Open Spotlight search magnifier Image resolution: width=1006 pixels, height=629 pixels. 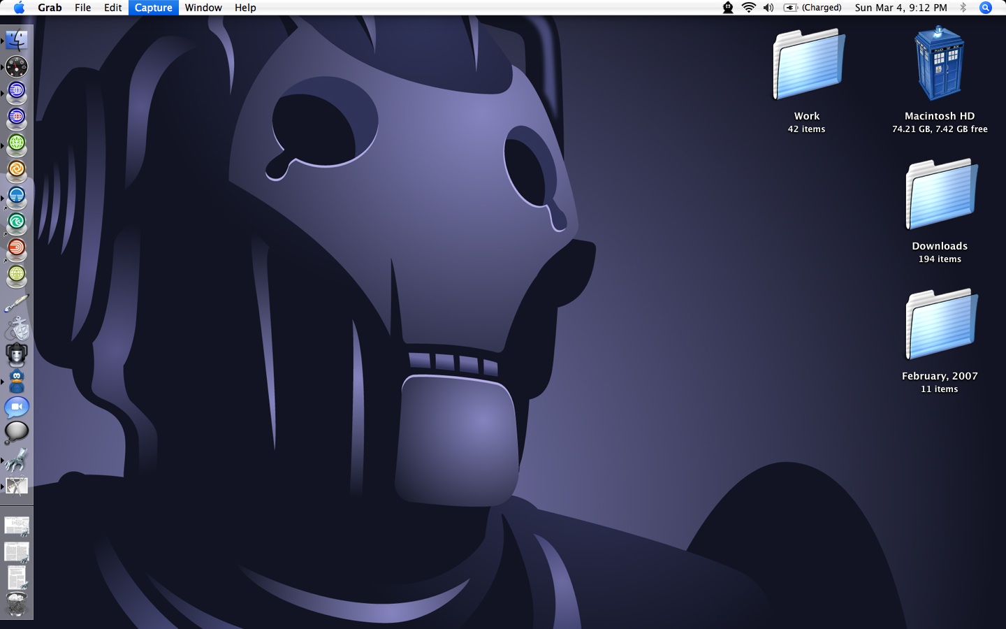(986, 8)
